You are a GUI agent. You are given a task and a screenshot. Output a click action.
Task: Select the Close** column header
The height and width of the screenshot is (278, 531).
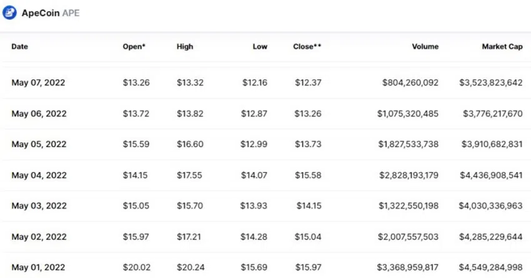307,47
